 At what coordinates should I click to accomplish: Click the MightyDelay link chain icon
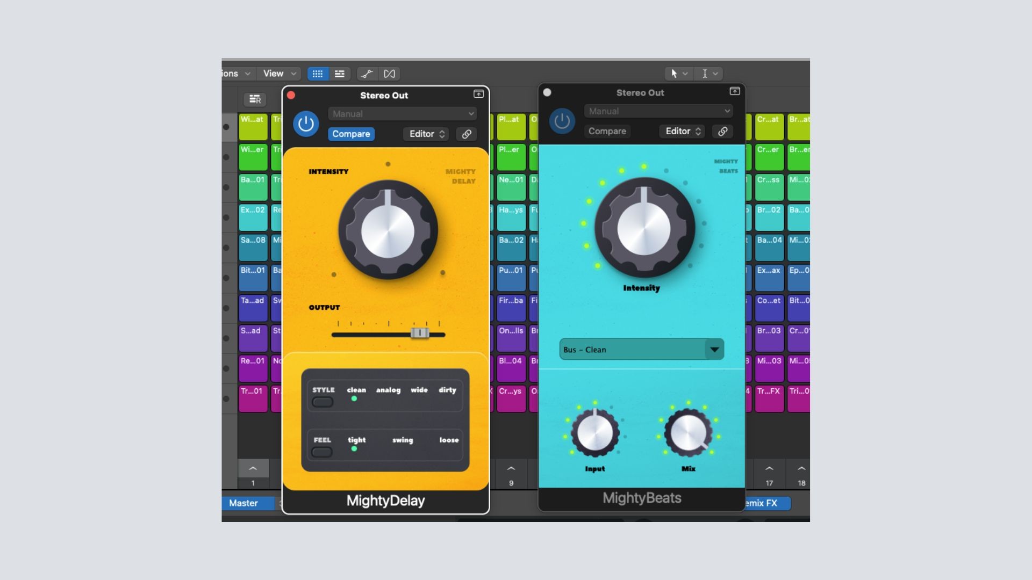point(467,134)
